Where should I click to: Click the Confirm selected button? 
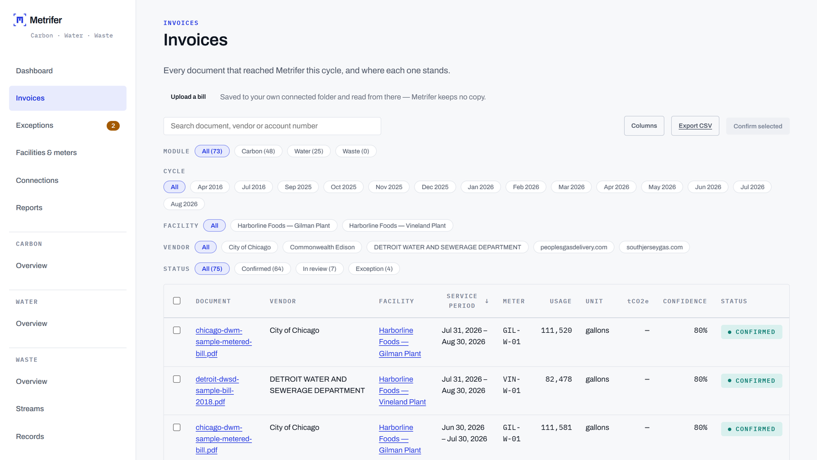click(758, 126)
